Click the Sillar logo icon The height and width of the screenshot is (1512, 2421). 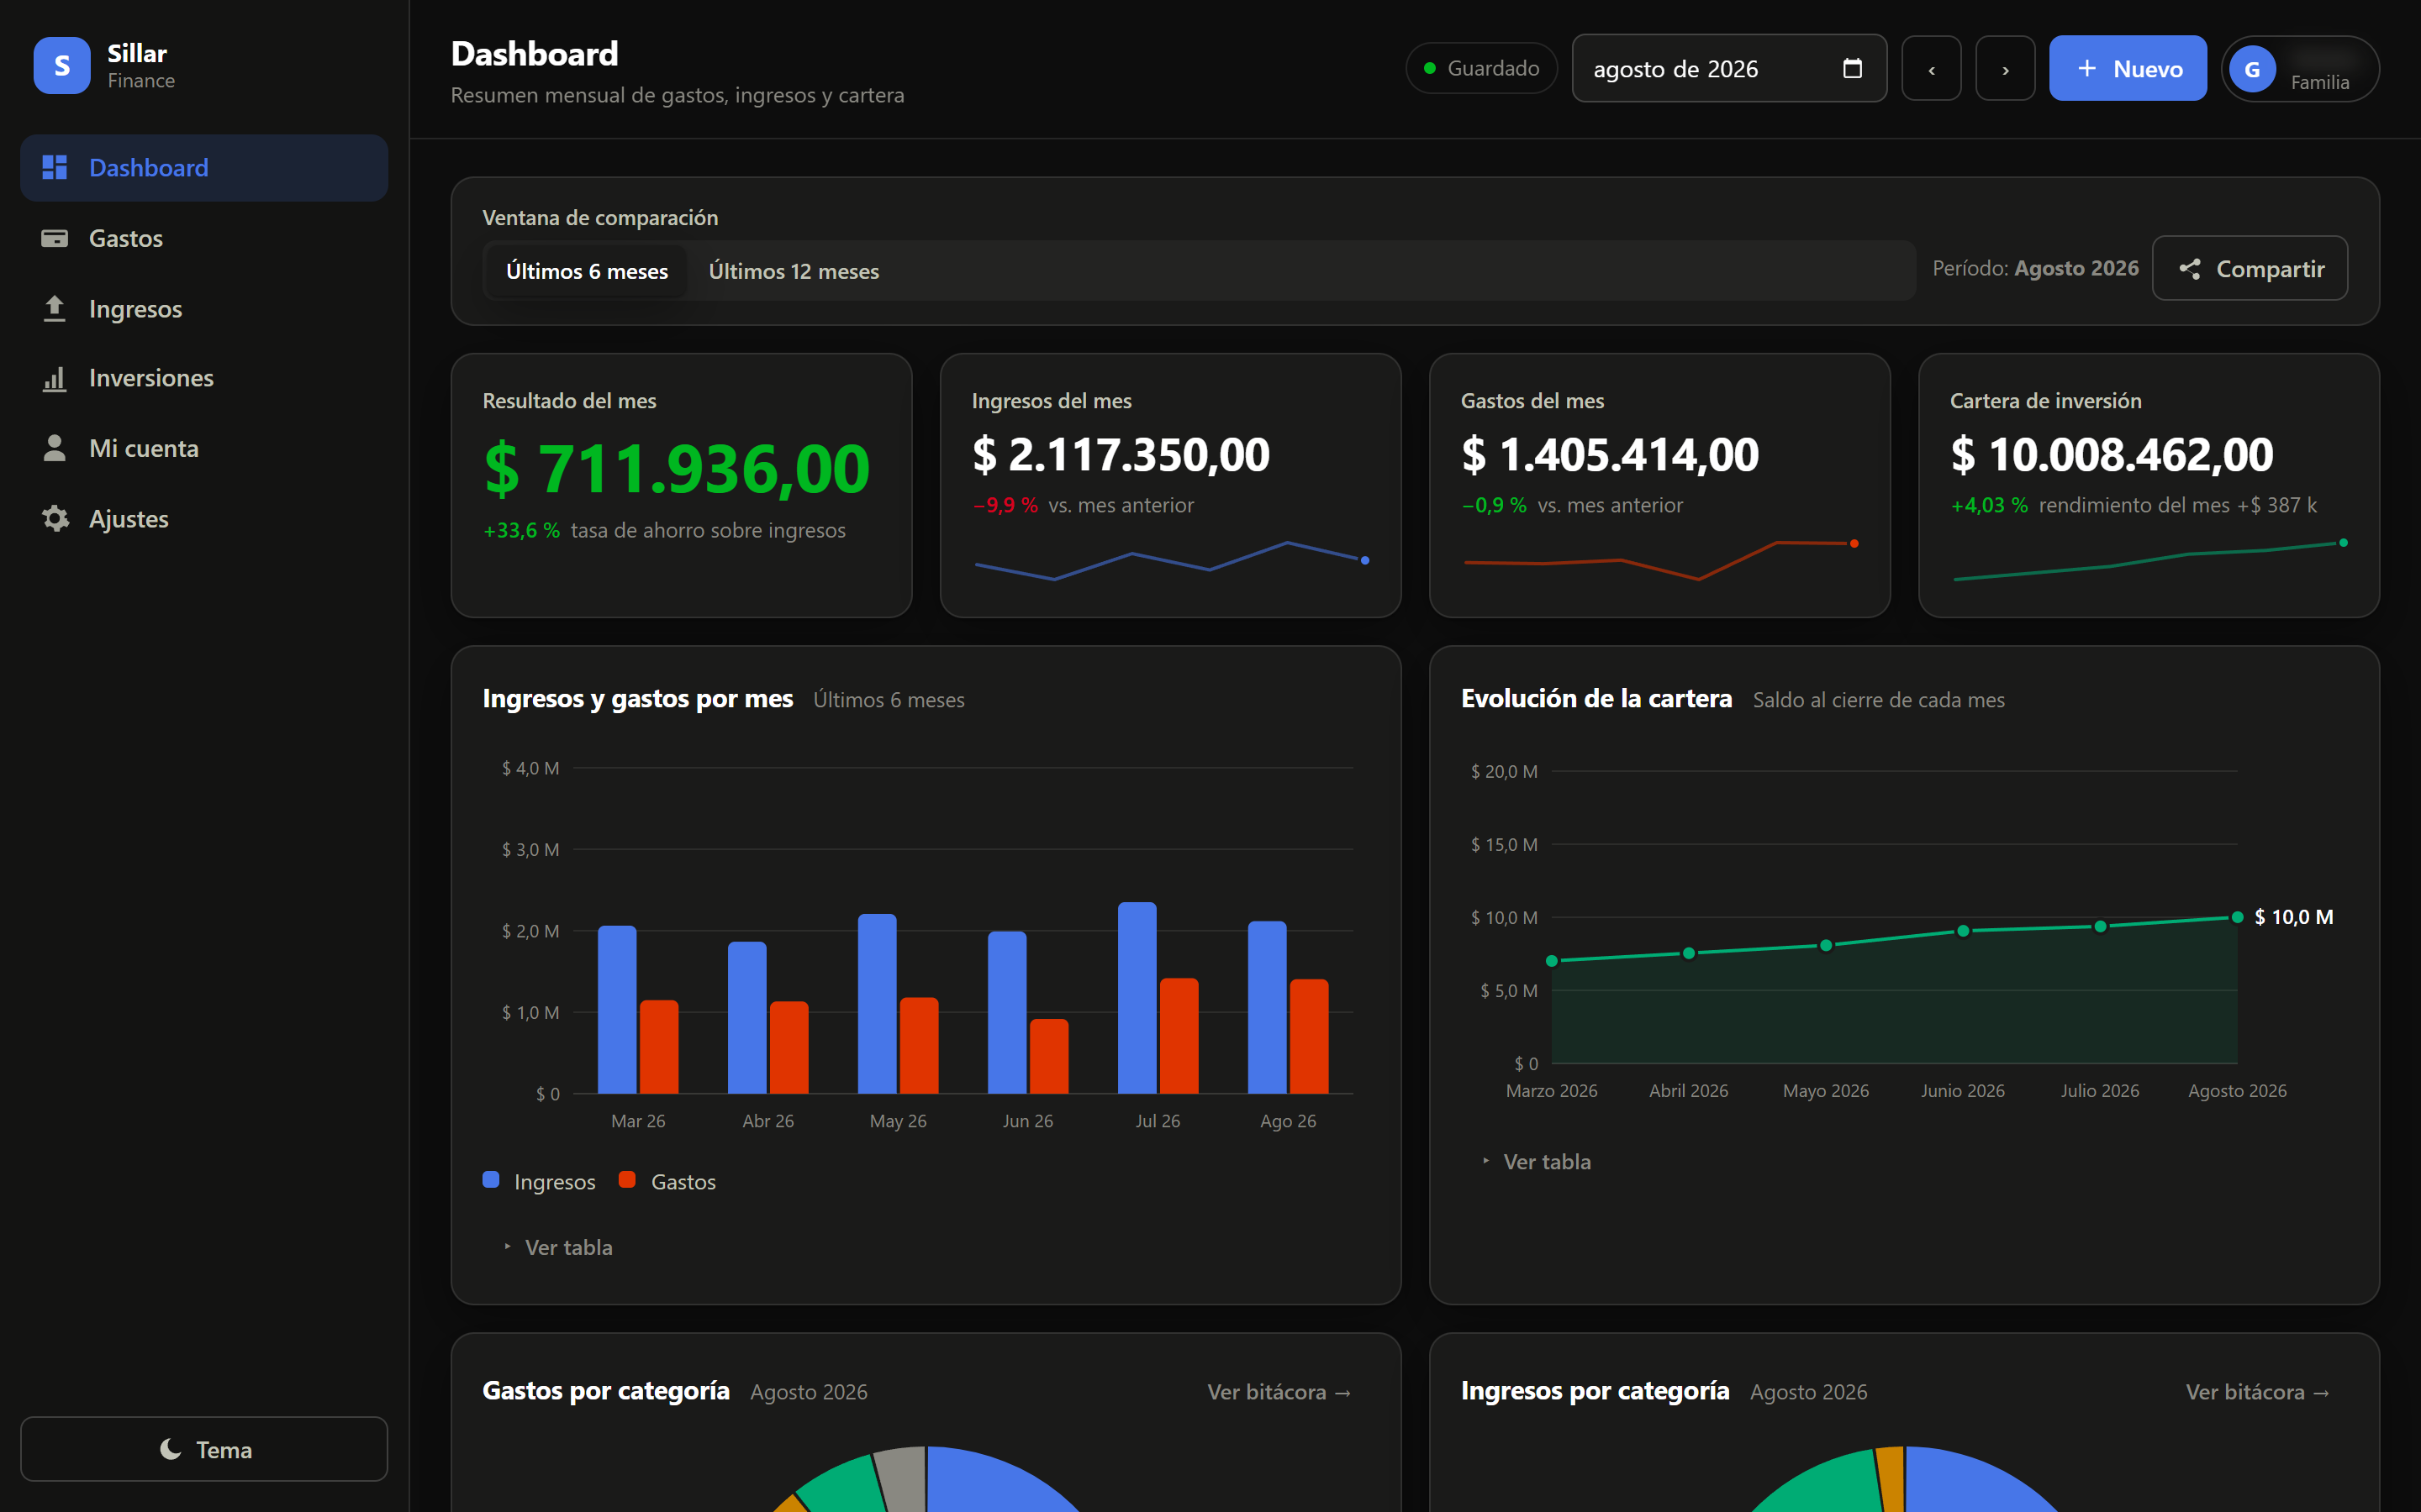click(x=62, y=66)
